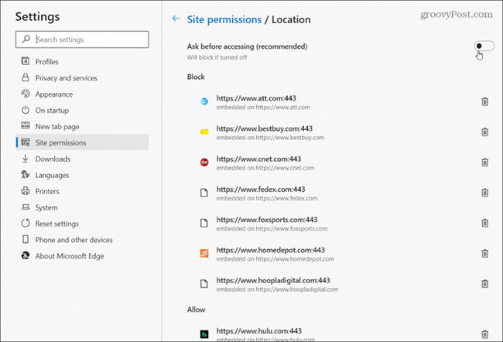Delete cnet.com blocked entry
503x342 pixels.
point(484,162)
